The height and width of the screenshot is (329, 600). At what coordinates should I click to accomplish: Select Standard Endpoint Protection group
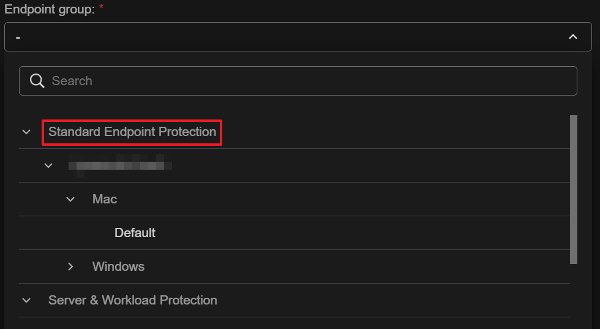pos(132,132)
